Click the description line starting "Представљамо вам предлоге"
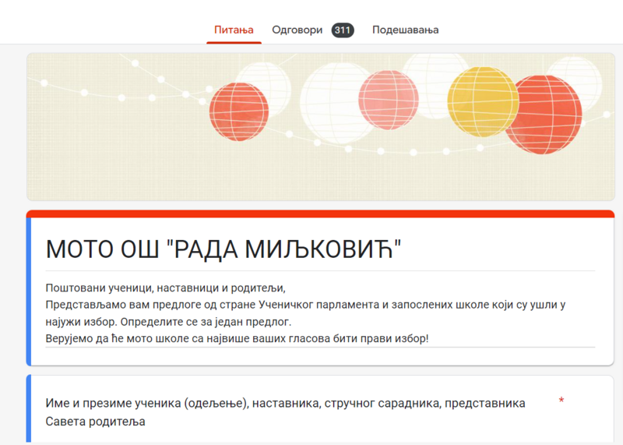The height and width of the screenshot is (445, 623). (x=305, y=305)
